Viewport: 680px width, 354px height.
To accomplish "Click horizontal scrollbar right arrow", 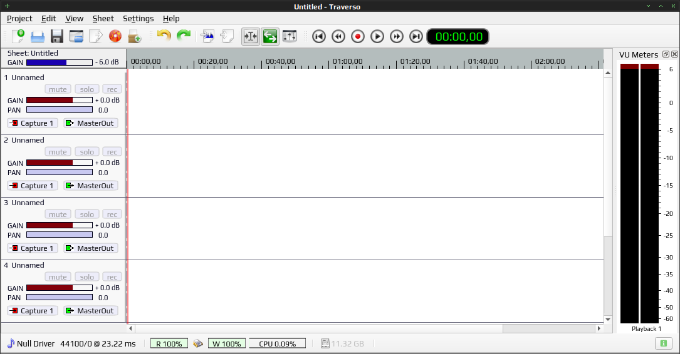I will point(599,328).
